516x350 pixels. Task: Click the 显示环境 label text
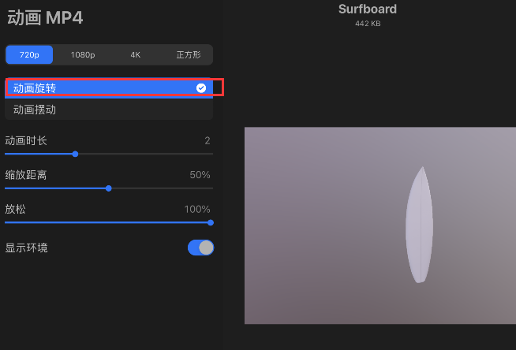27,248
